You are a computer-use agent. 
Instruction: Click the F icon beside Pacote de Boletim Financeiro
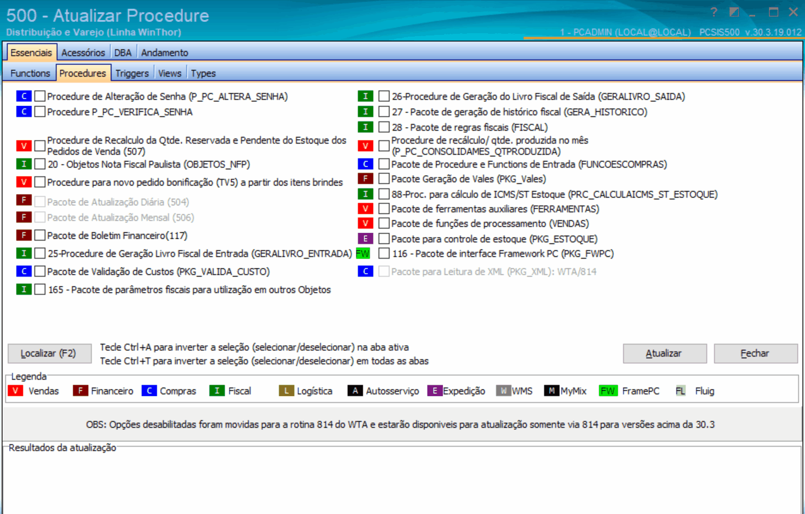(x=23, y=235)
